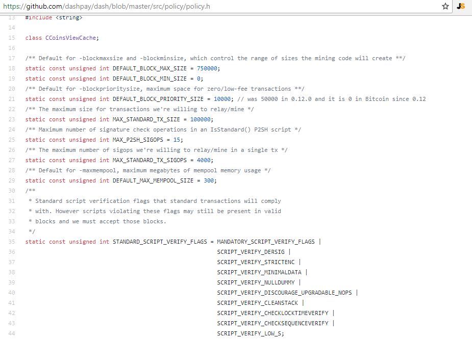Click MAX_STANDARD_TX_SIGOPS constant name
472x339 pixels.
point(150,161)
